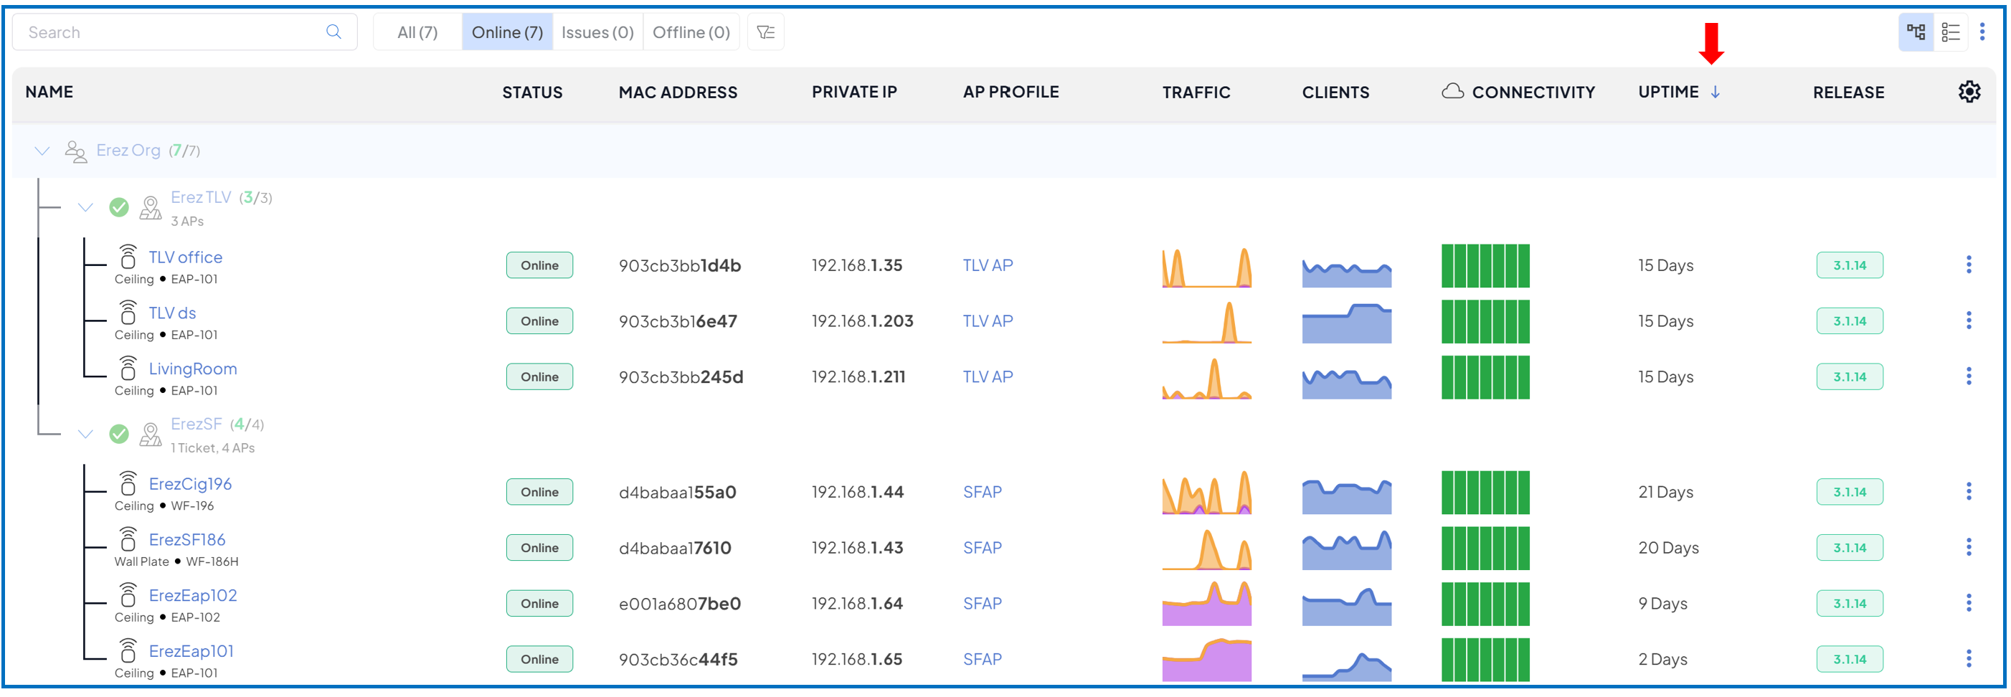Open the TLV office access point
Screen dimensions: 2011x697
(x=186, y=257)
